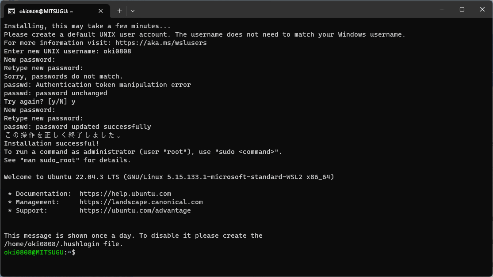Click the Enter new UNIX username line
The width and height of the screenshot is (493, 277).
[x=68, y=52]
